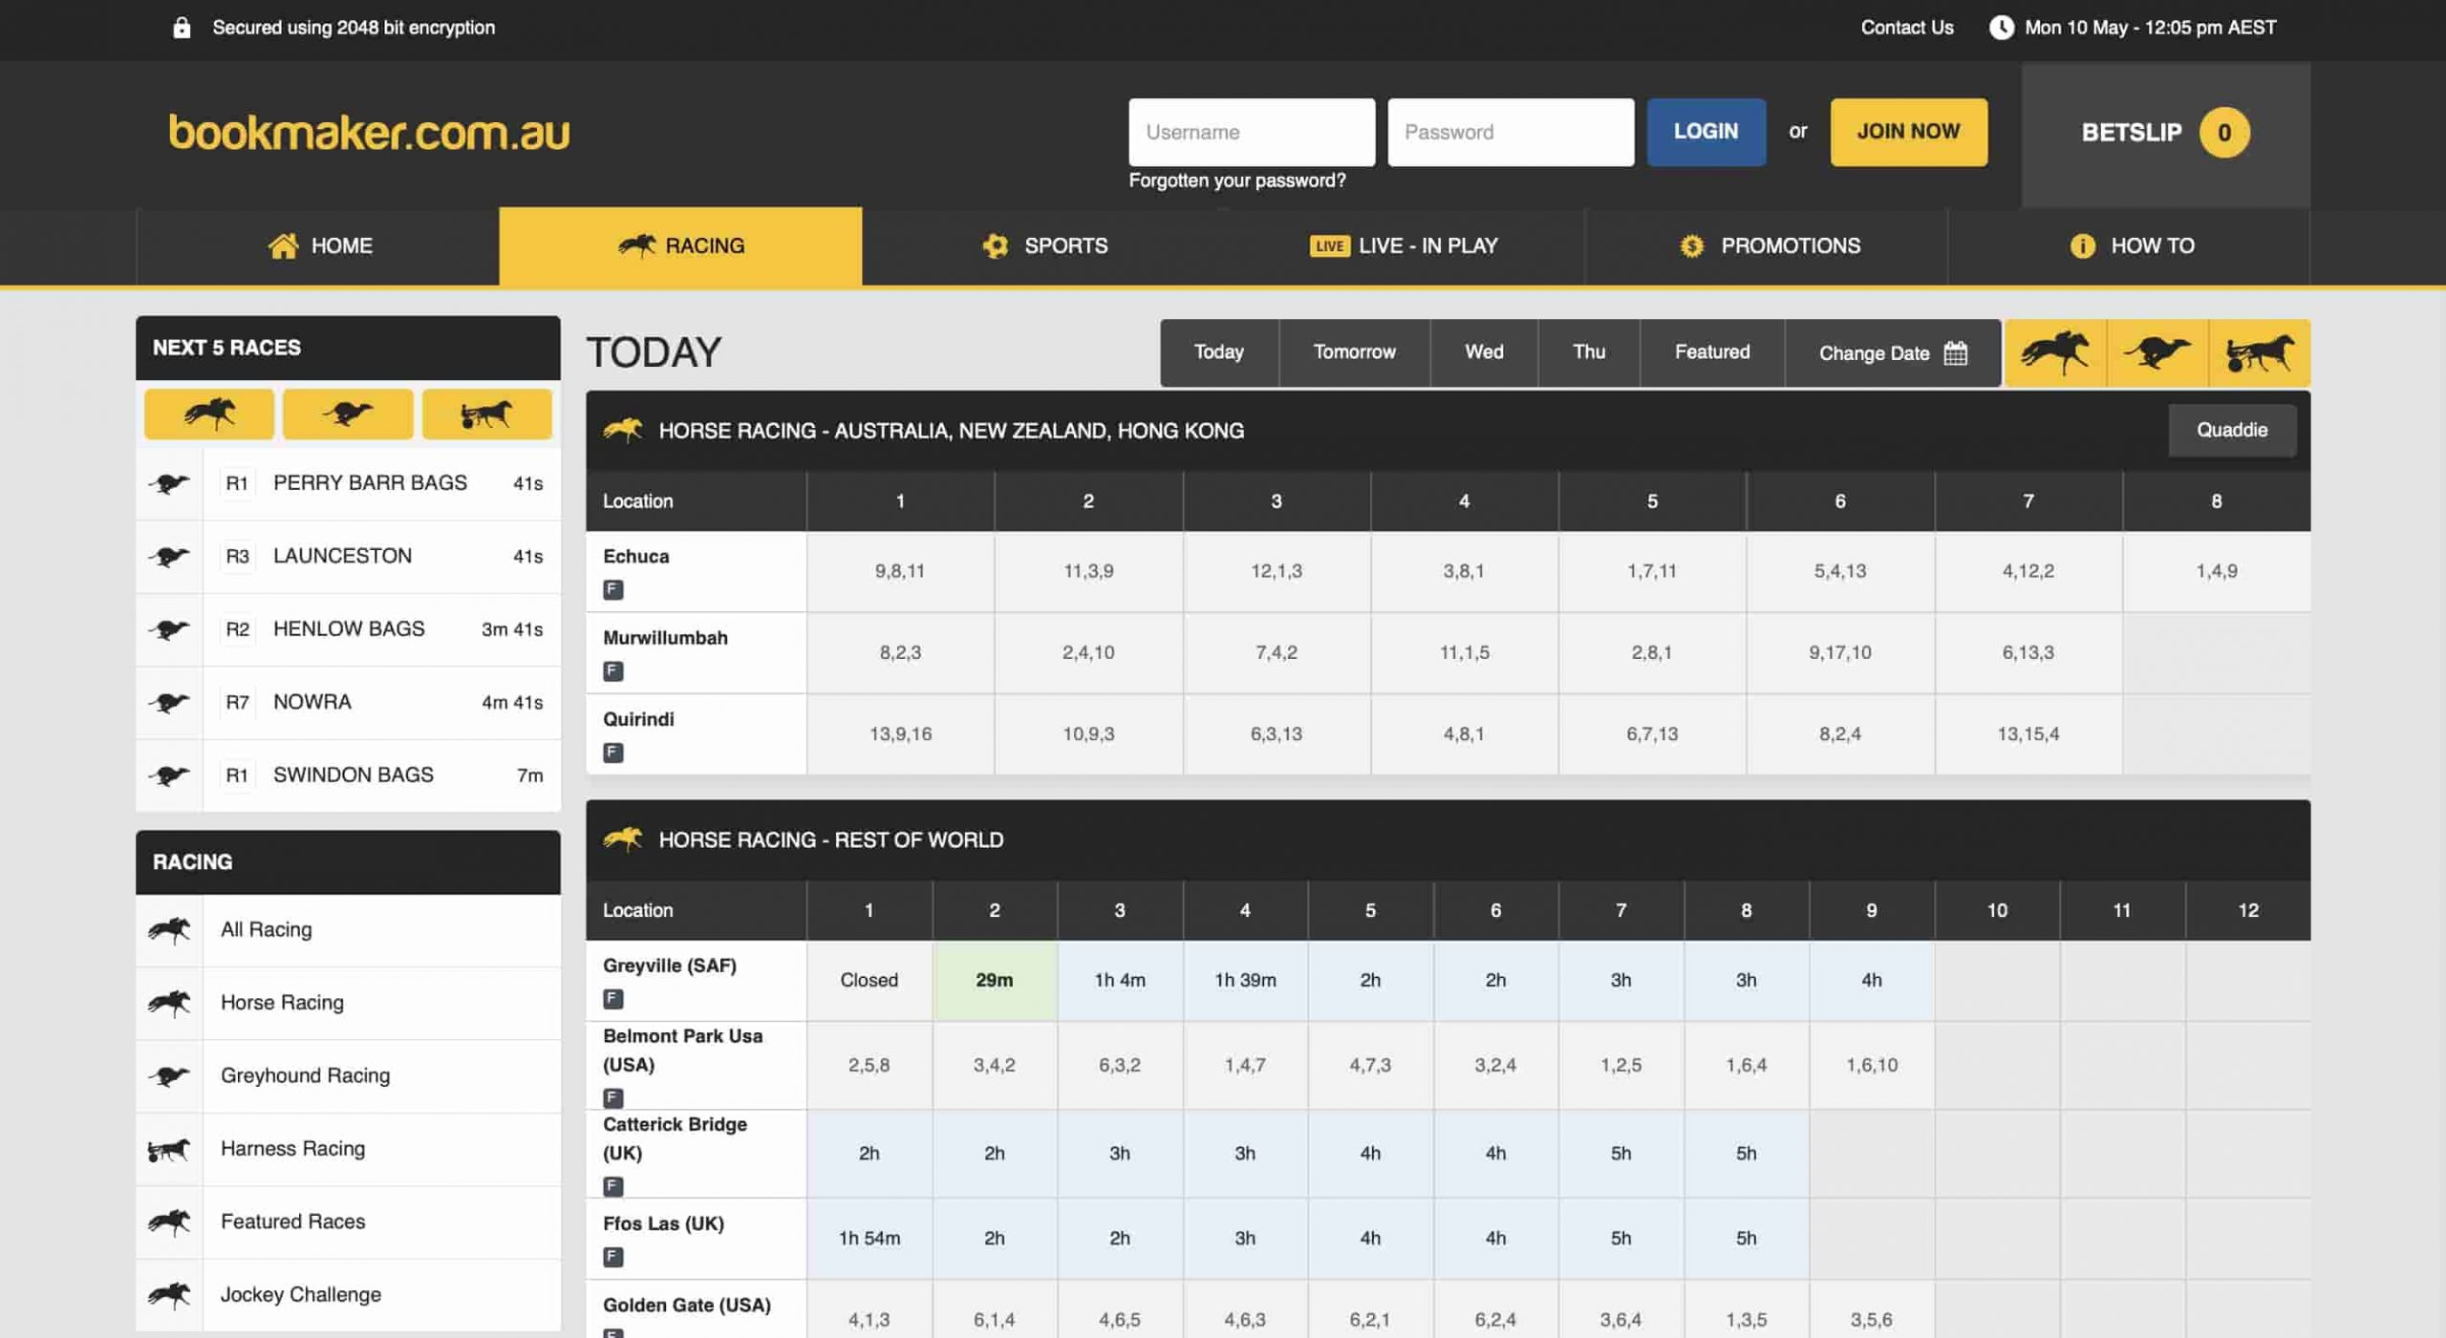Click the Murwillumbah fixed odds F badge
The image size is (2446, 1338).
coord(613,670)
